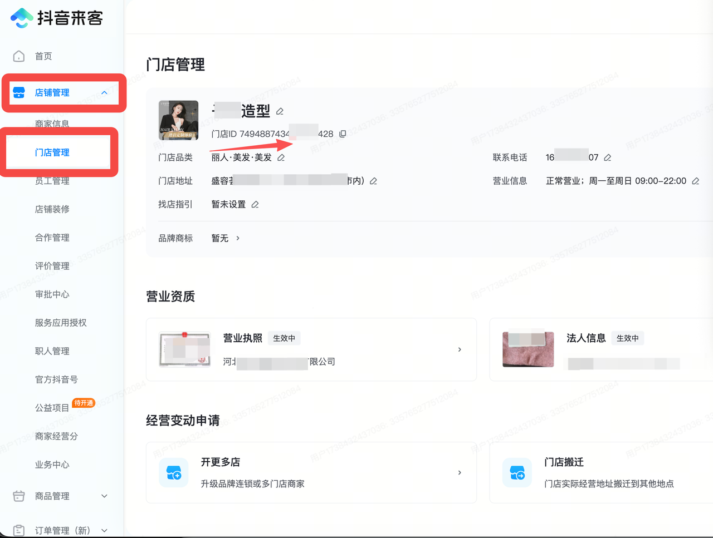The width and height of the screenshot is (713, 538).
Task: Edit the contact phone number pencil icon
Action: pos(608,158)
